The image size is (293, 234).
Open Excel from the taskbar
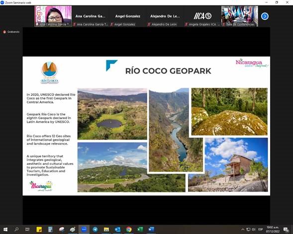140,230
